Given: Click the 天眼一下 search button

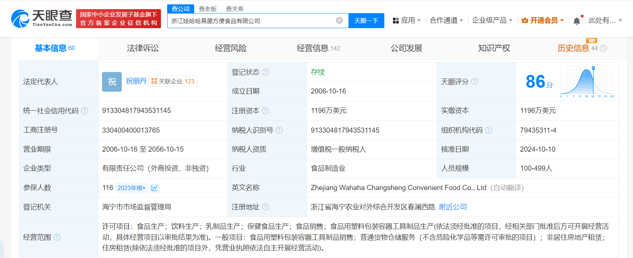Looking at the screenshot, I should 366,20.
